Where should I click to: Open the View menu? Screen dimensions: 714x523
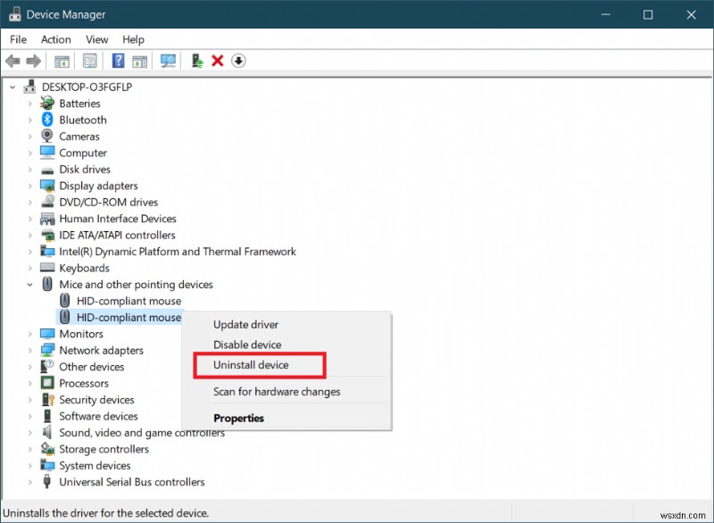click(96, 39)
